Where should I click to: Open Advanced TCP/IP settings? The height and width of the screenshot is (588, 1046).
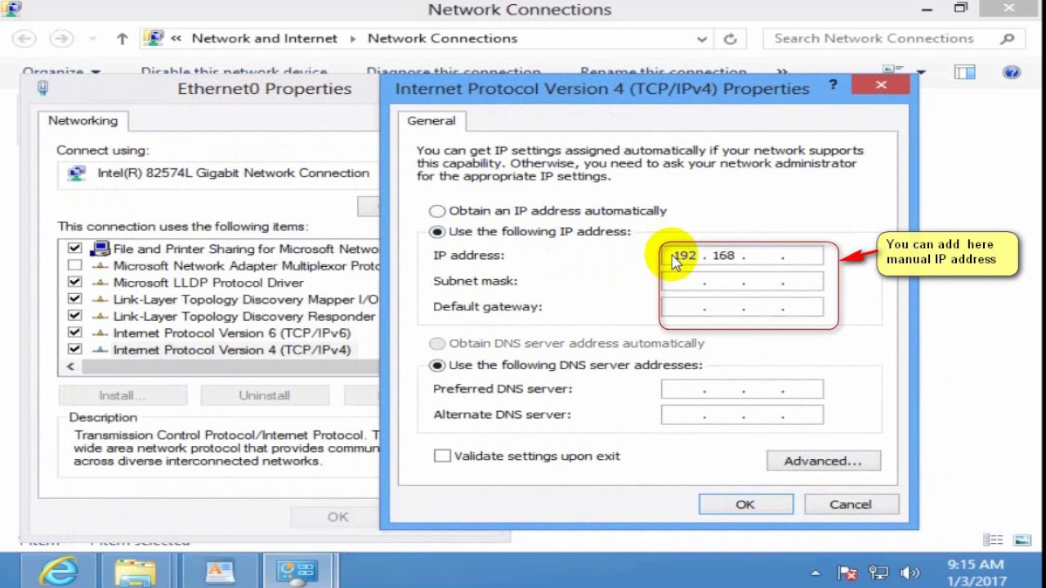pyautogui.click(x=823, y=461)
